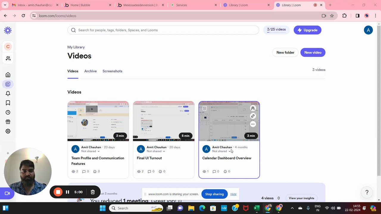Click reactions emoji icon on Calendar Dashboard video
This screenshot has width=381, height=214.
pos(225,171)
